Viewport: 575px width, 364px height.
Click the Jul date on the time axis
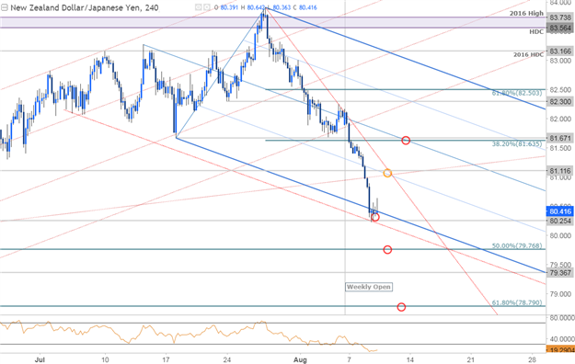40,359
